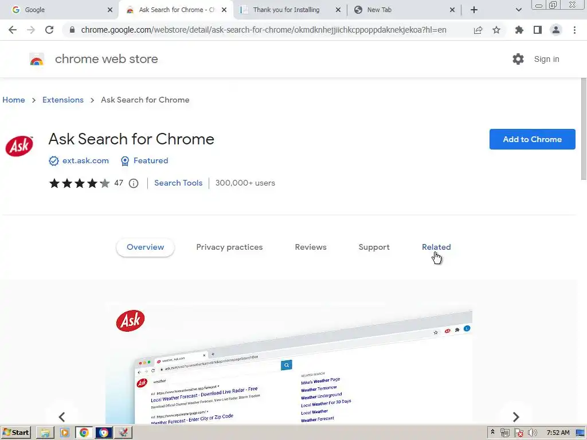Click the padlock site info icon

[72, 30]
